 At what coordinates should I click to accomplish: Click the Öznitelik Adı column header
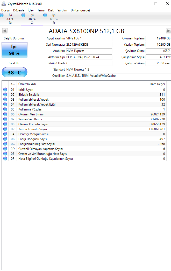73,84
